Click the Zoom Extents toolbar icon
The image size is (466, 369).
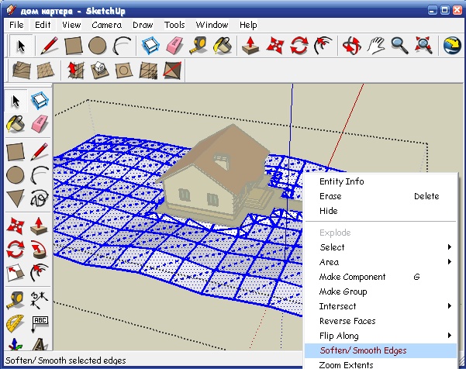[x=423, y=46]
